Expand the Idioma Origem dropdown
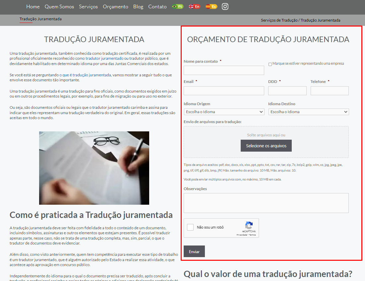 click(x=224, y=112)
